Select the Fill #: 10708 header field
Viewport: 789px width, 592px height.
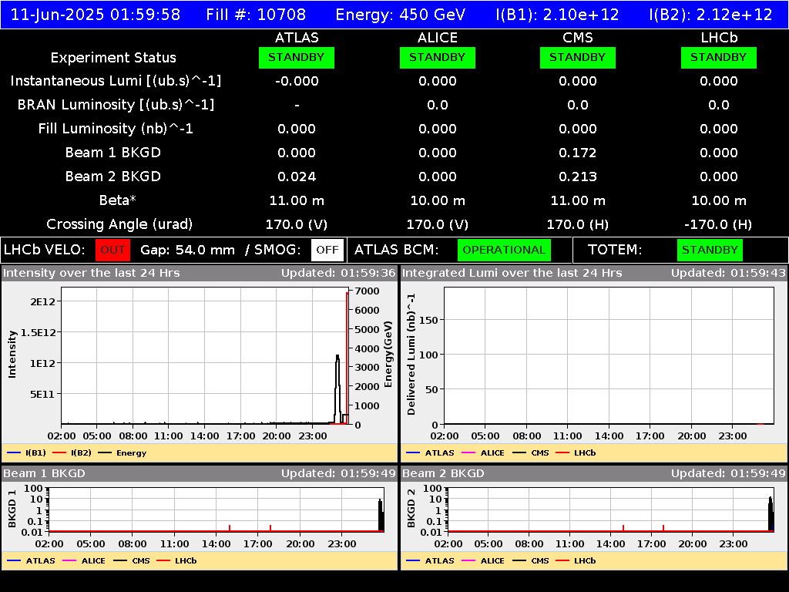[x=256, y=14]
